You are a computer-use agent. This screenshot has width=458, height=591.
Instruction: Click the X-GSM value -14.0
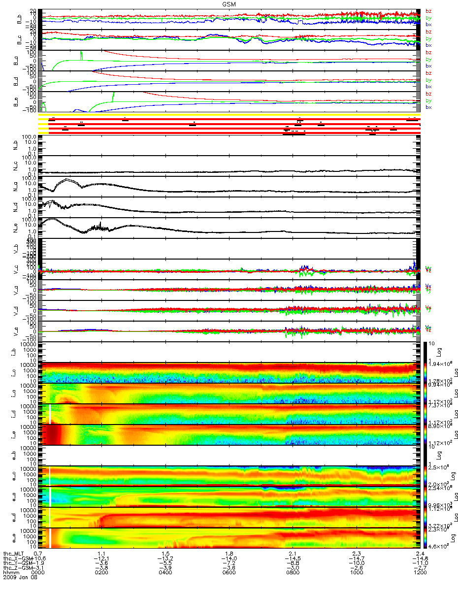tap(228, 559)
